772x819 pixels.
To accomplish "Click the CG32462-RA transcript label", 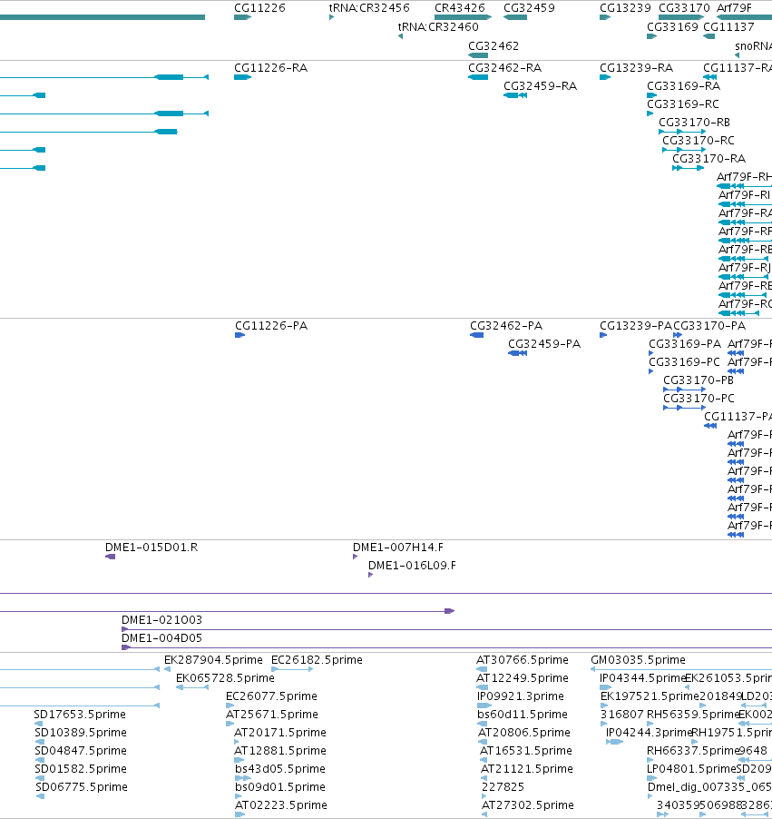I will pos(504,68).
